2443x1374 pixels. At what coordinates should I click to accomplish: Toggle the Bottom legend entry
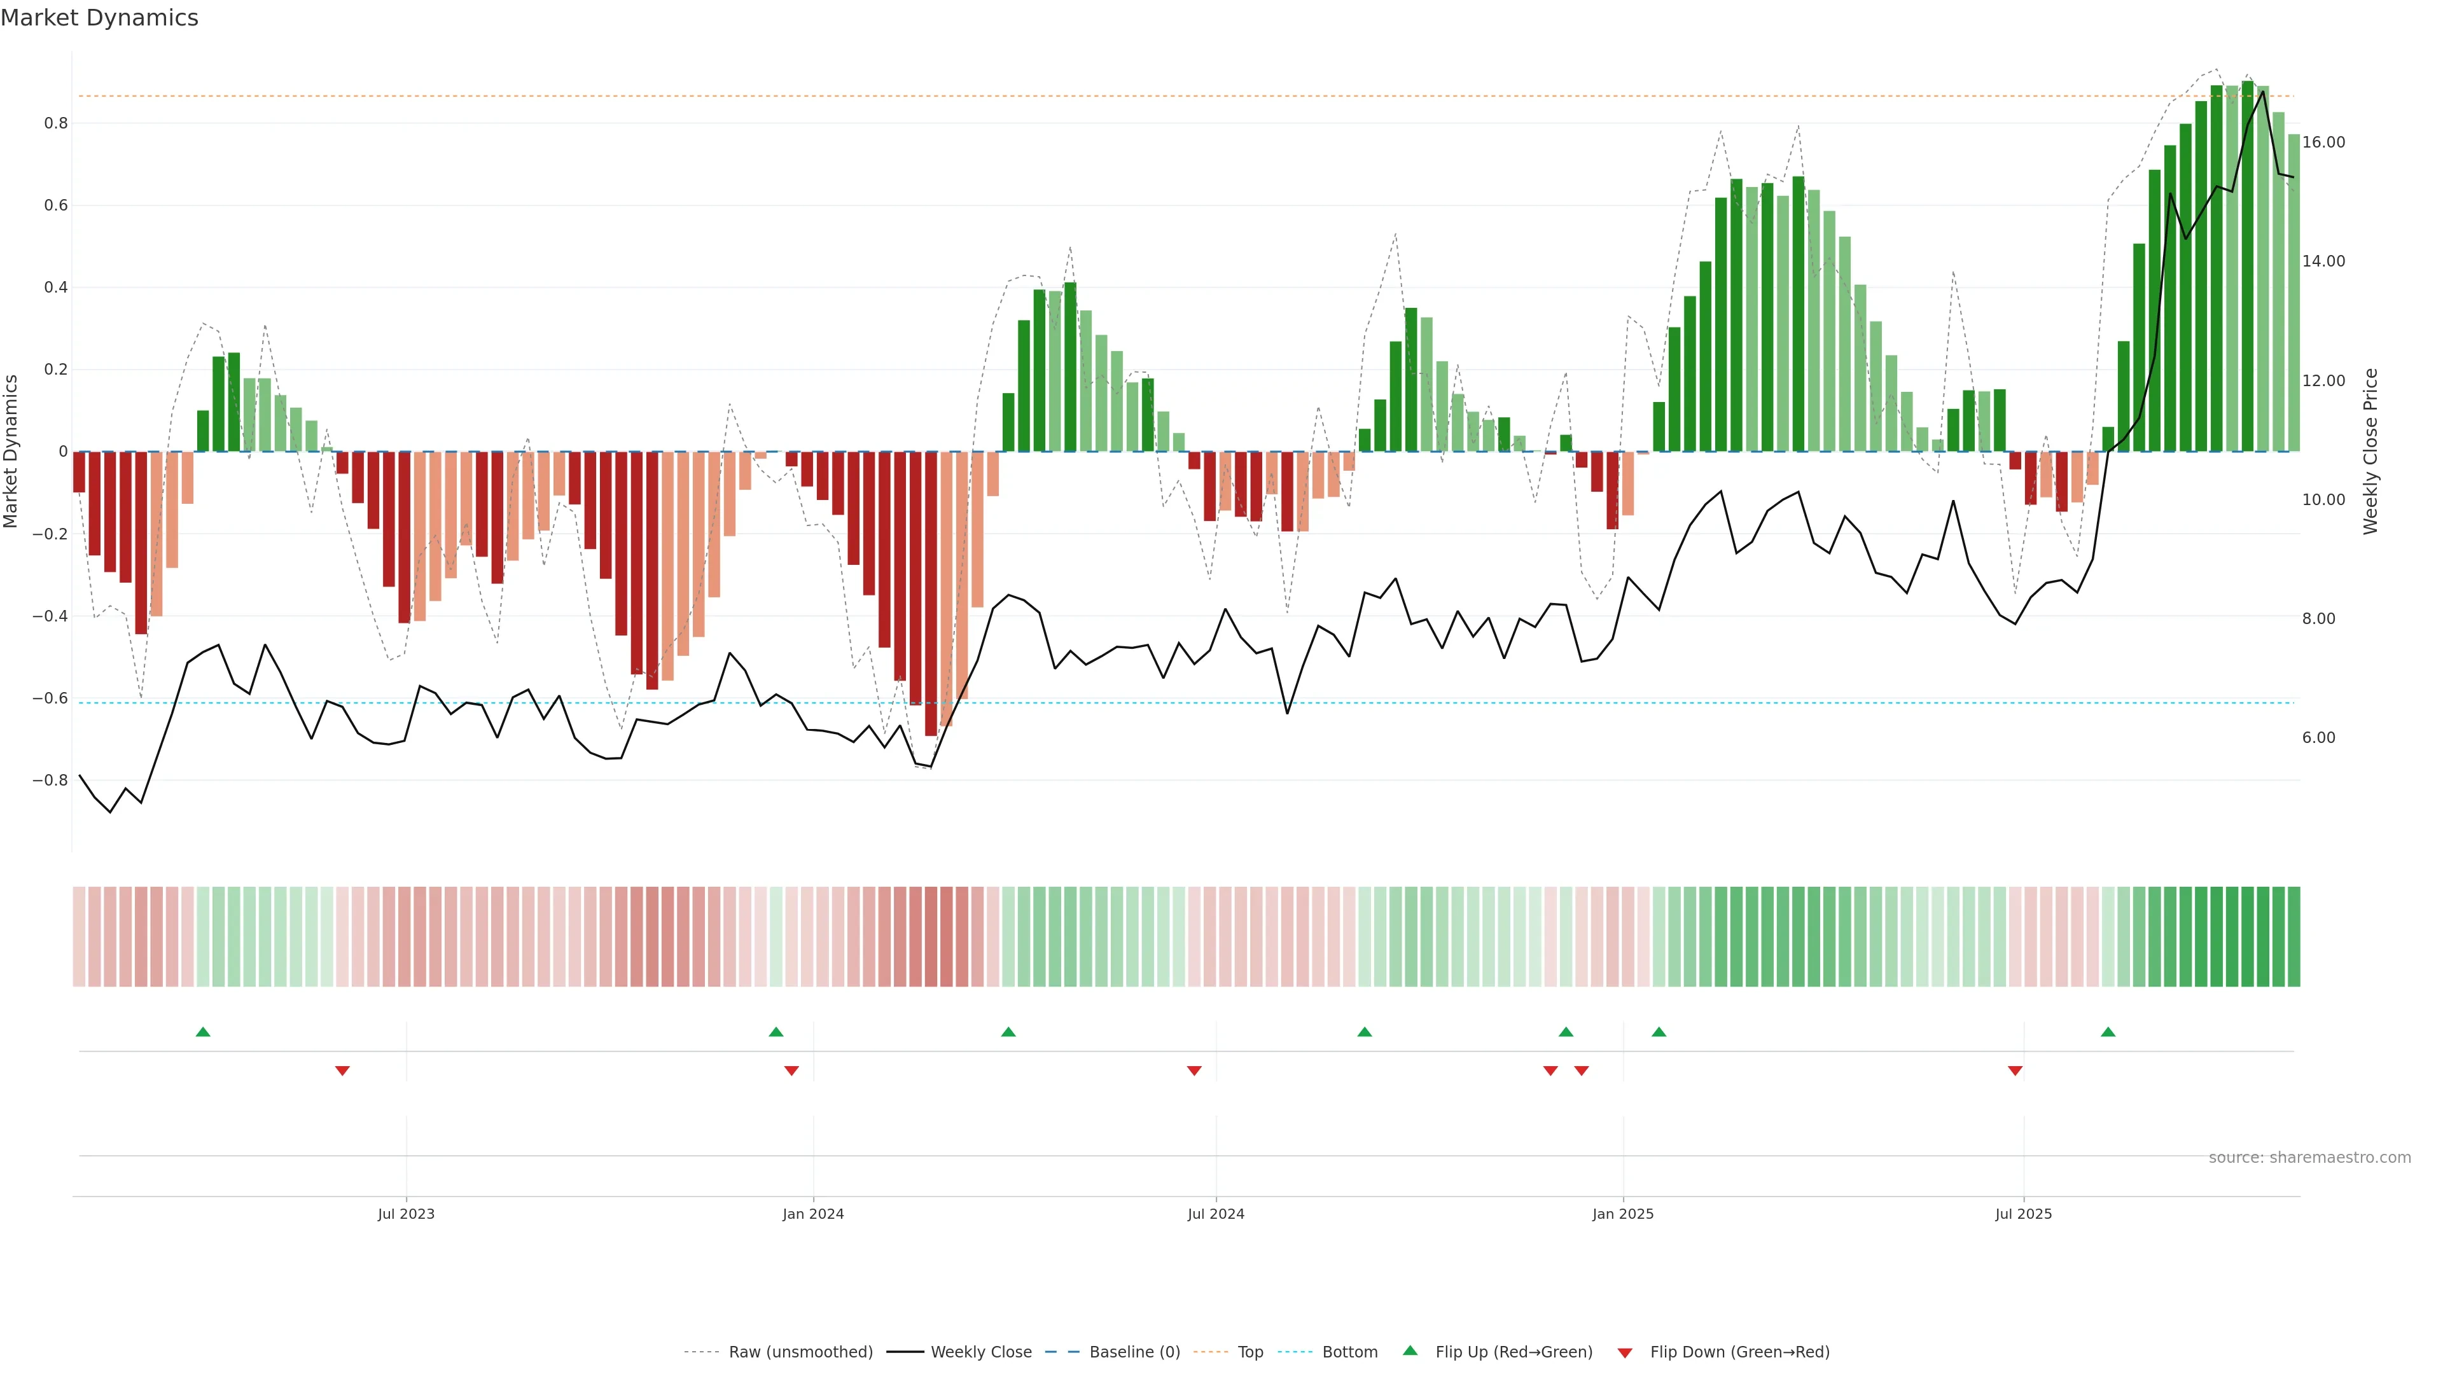click(1349, 1352)
